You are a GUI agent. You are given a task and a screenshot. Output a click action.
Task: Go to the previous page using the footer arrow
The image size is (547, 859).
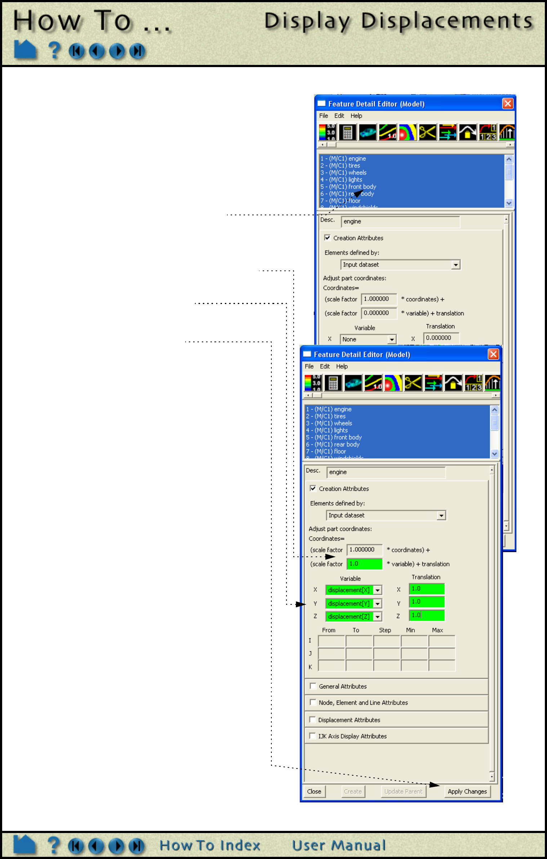(96, 846)
